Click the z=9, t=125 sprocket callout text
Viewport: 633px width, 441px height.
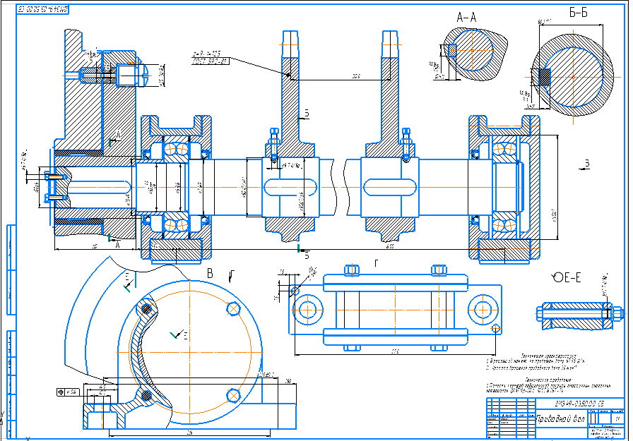[206, 54]
